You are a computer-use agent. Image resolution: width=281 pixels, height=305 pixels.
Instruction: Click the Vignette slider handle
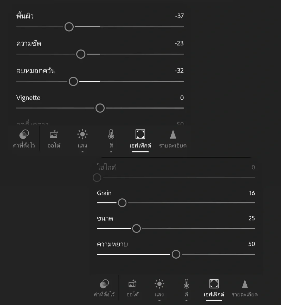(100, 108)
